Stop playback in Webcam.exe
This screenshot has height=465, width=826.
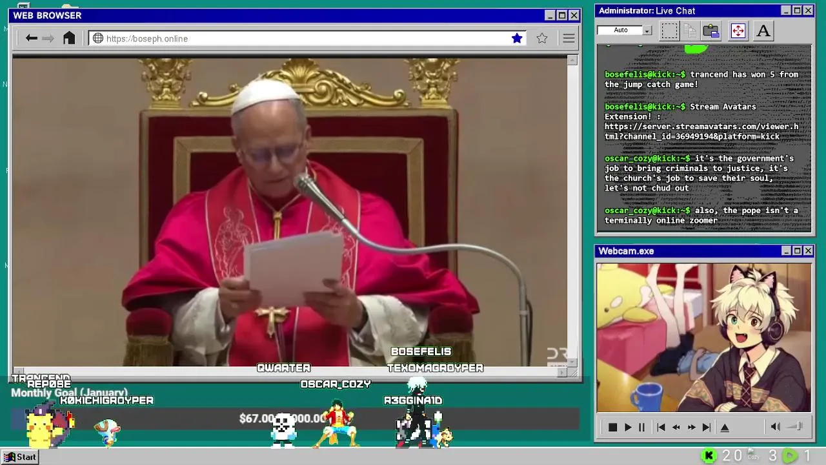coord(612,427)
